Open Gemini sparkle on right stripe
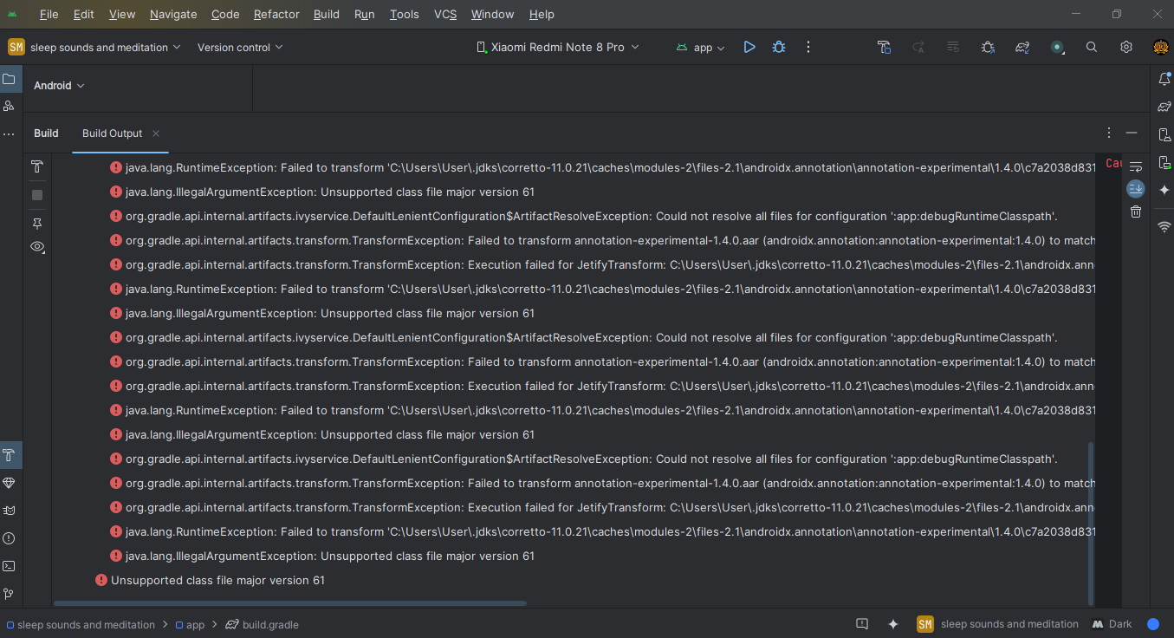Screen dimensions: 1174x638 pyautogui.click(x=1164, y=190)
